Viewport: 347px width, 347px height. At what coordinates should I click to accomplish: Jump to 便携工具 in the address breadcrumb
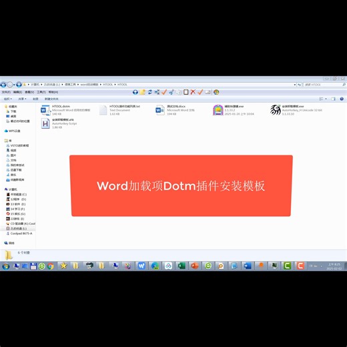click(x=70, y=85)
